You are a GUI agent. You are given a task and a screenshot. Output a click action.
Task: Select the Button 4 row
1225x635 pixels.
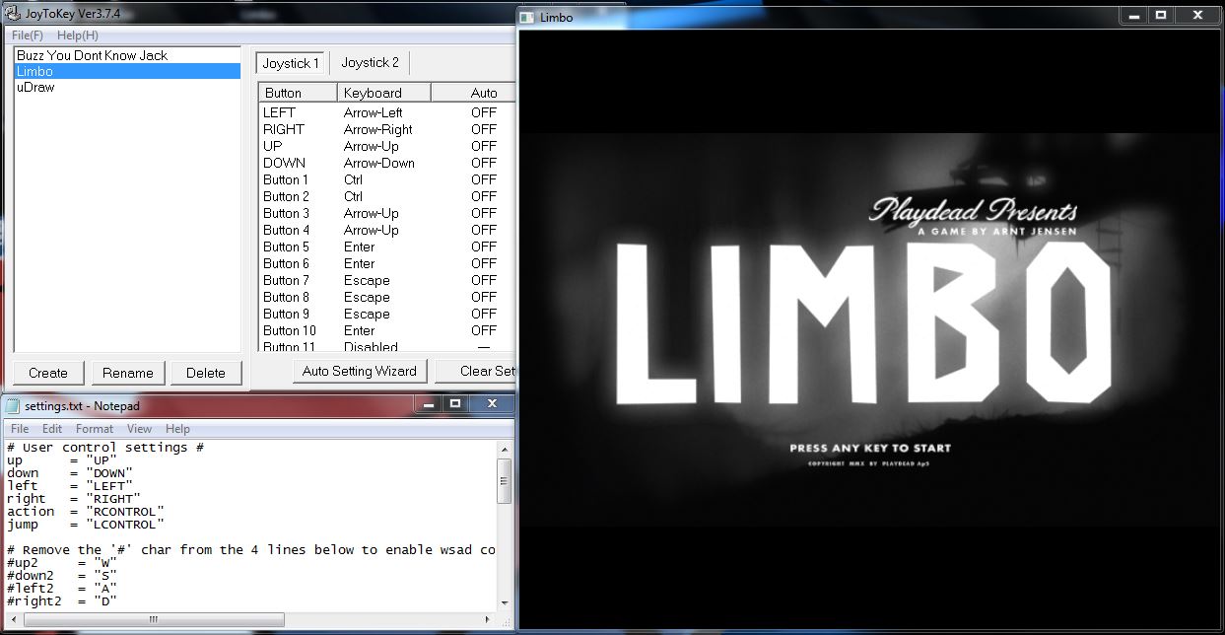click(386, 230)
